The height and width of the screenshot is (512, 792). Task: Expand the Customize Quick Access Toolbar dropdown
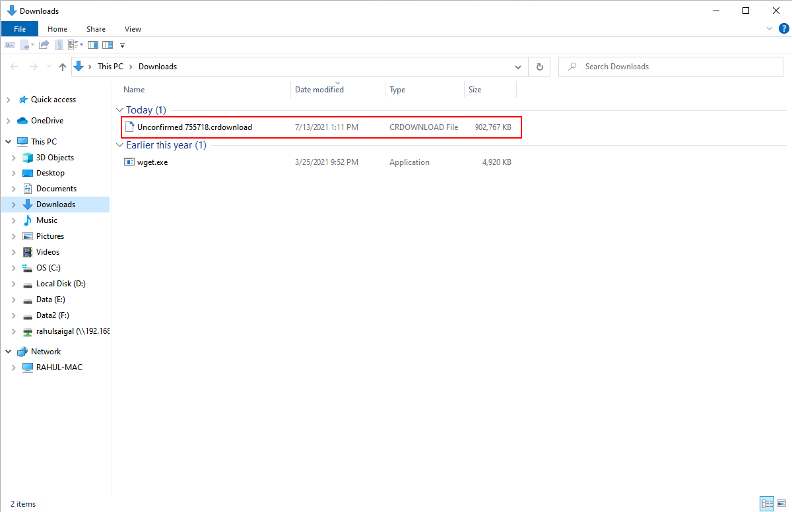coord(123,46)
